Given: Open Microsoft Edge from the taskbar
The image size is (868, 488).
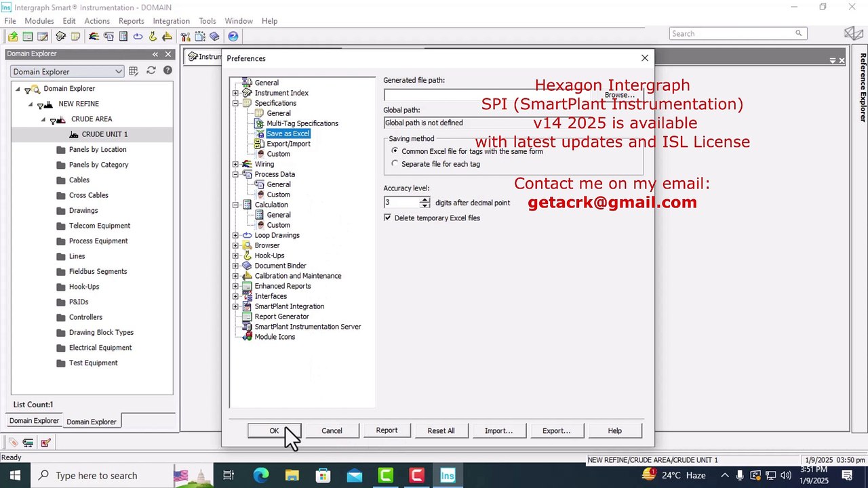Looking at the screenshot, I should (261, 475).
